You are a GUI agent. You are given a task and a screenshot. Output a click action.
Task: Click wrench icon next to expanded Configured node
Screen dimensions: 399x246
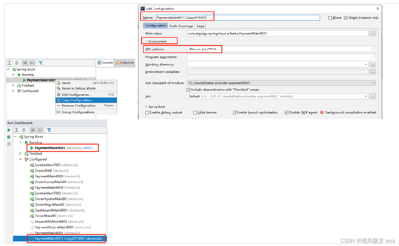tap(27, 159)
